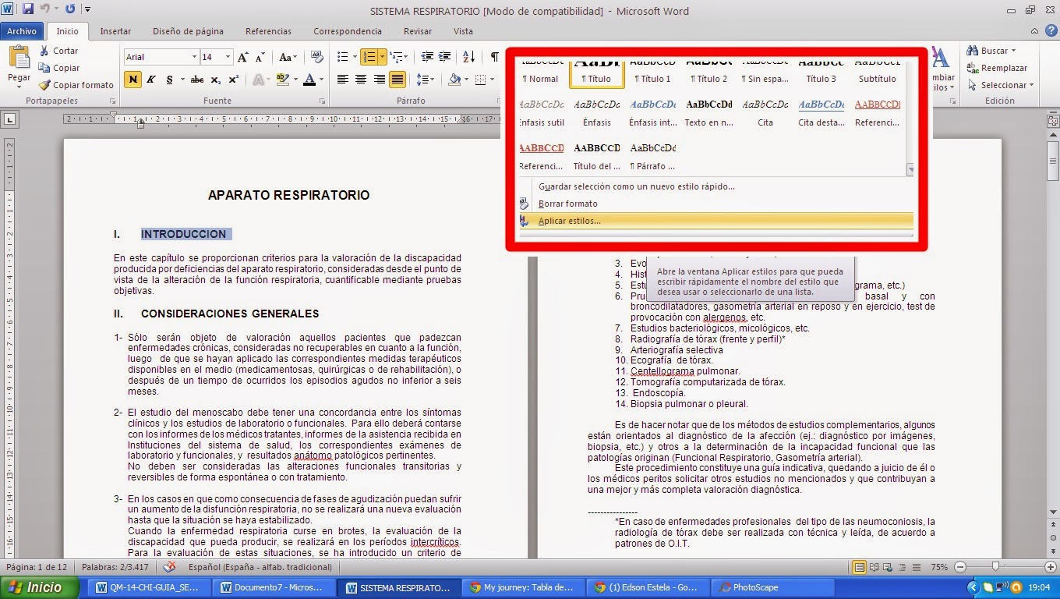
Task: Open the Arial font name dropdown
Action: 194,57
